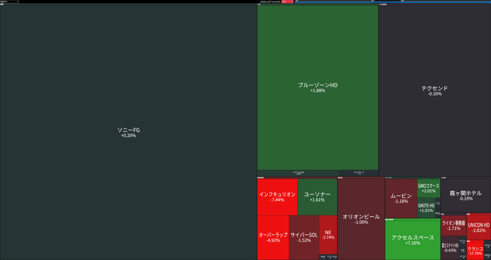
Task: Click the 霞ヶ関ホテル tile
Action: [x=466, y=196]
